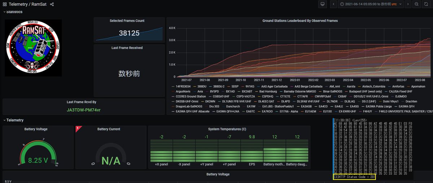Click the 38125 frames count value
433x183 pixels.
tap(129, 33)
